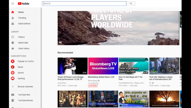Open title Bloomberg Global News LIVE
Viewport: 191px width, 108px height.
[x=101, y=77]
